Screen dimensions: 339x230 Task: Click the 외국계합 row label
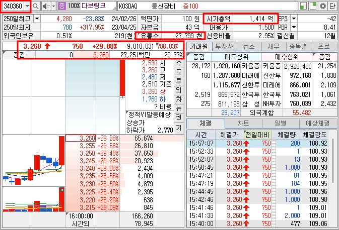[261, 112]
